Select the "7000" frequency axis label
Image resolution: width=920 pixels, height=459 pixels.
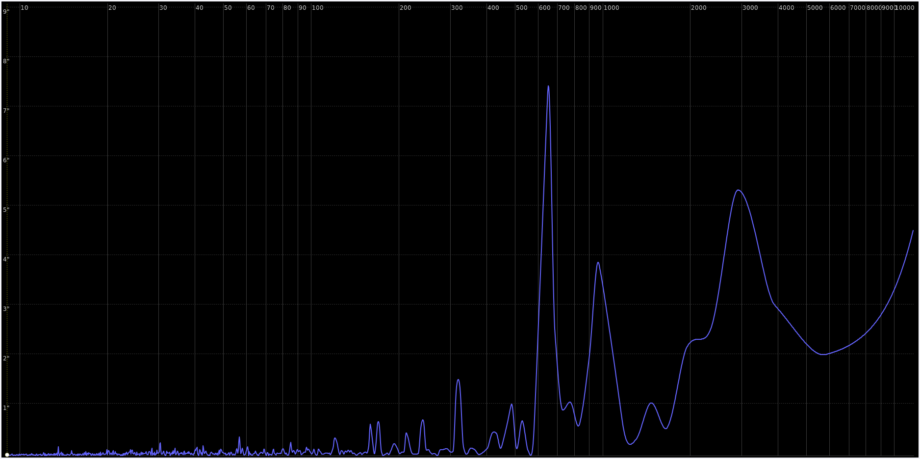(x=858, y=8)
